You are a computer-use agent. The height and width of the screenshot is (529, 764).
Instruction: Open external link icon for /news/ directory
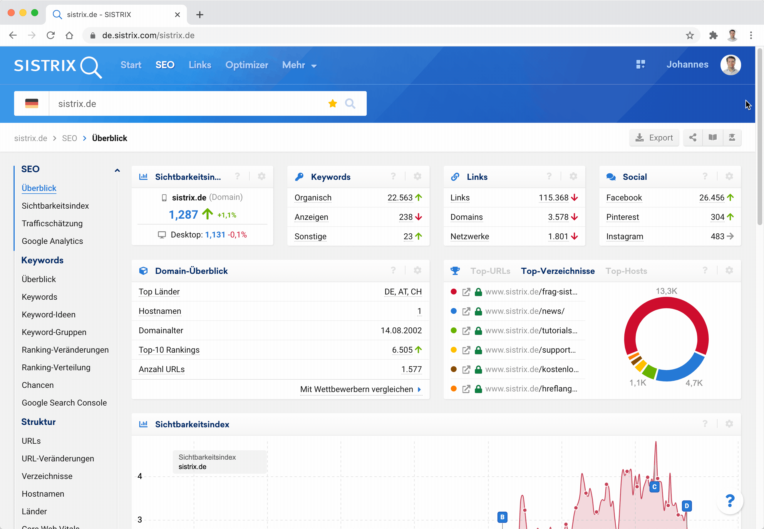466,311
